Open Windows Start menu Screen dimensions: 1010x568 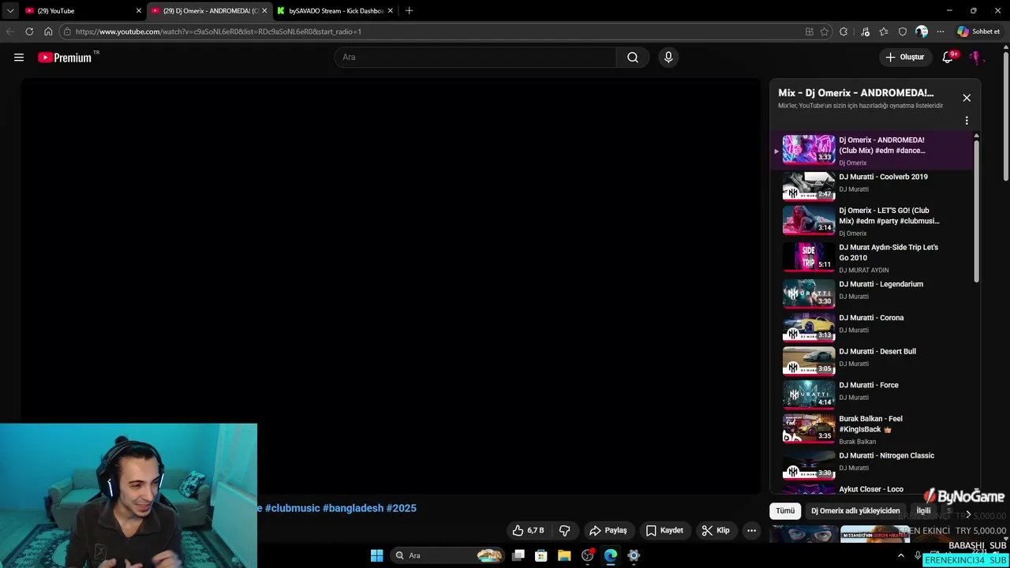(x=377, y=555)
